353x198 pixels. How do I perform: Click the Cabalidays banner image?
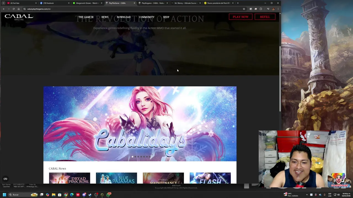[x=140, y=124]
